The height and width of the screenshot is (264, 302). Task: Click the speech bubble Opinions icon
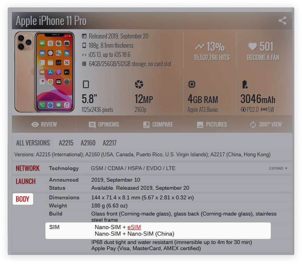click(x=92, y=125)
